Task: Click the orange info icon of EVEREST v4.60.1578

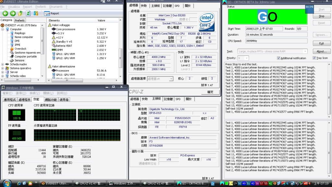Action: click(3, 25)
